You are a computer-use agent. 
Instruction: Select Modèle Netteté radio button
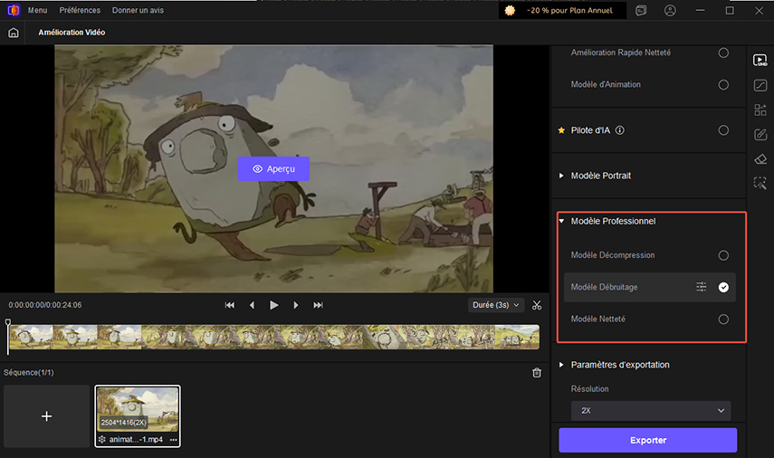(723, 319)
